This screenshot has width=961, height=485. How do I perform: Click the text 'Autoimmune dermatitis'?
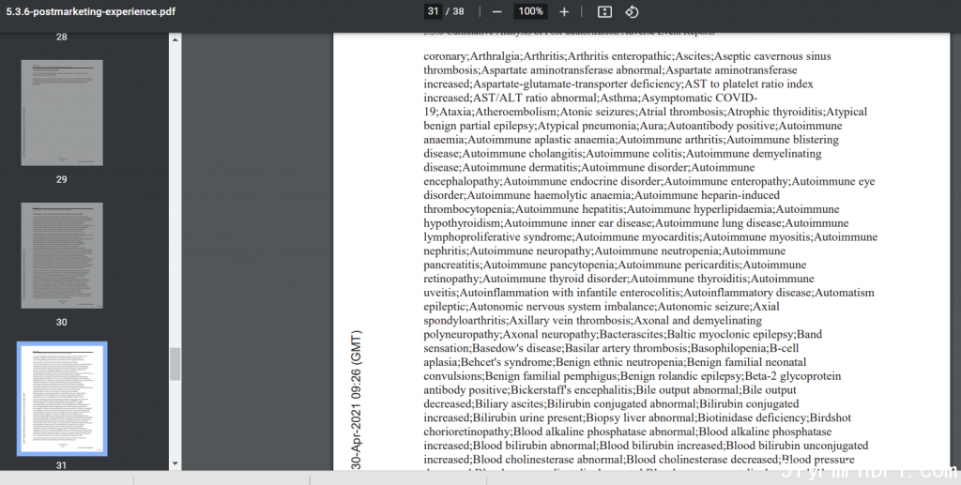coord(520,167)
